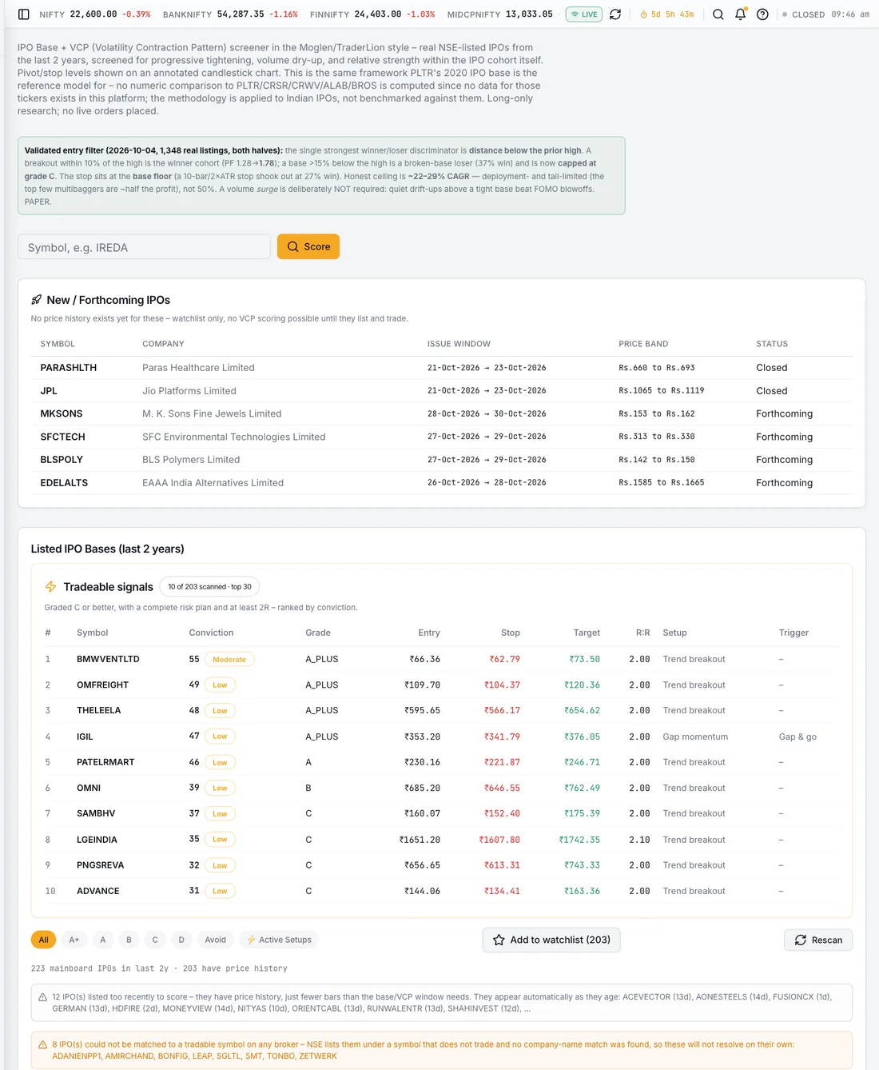Viewport: 879px width, 1070px height.
Task: Select the JPL IPO symbol
Action: pyautogui.click(x=49, y=391)
